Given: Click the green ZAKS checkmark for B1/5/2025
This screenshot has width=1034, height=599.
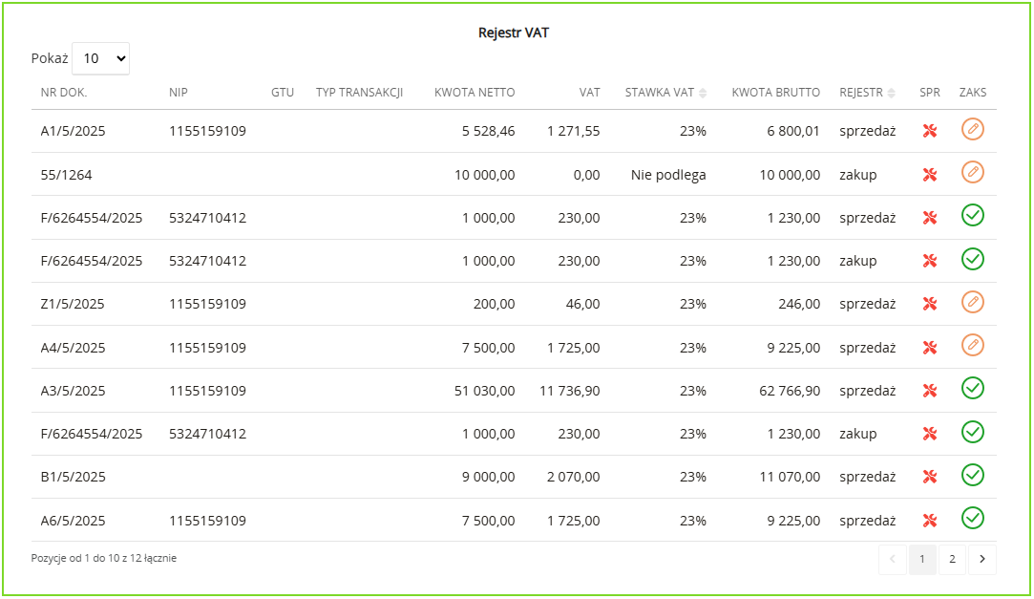Looking at the screenshot, I should point(973,474).
